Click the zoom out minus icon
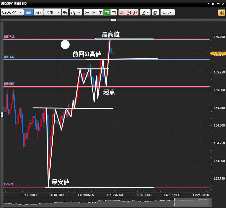226x208 pixels. (94, 13)
